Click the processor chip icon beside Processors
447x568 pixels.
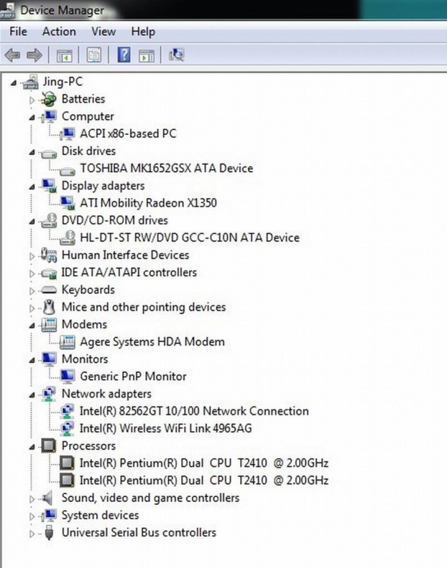point(49,446)
